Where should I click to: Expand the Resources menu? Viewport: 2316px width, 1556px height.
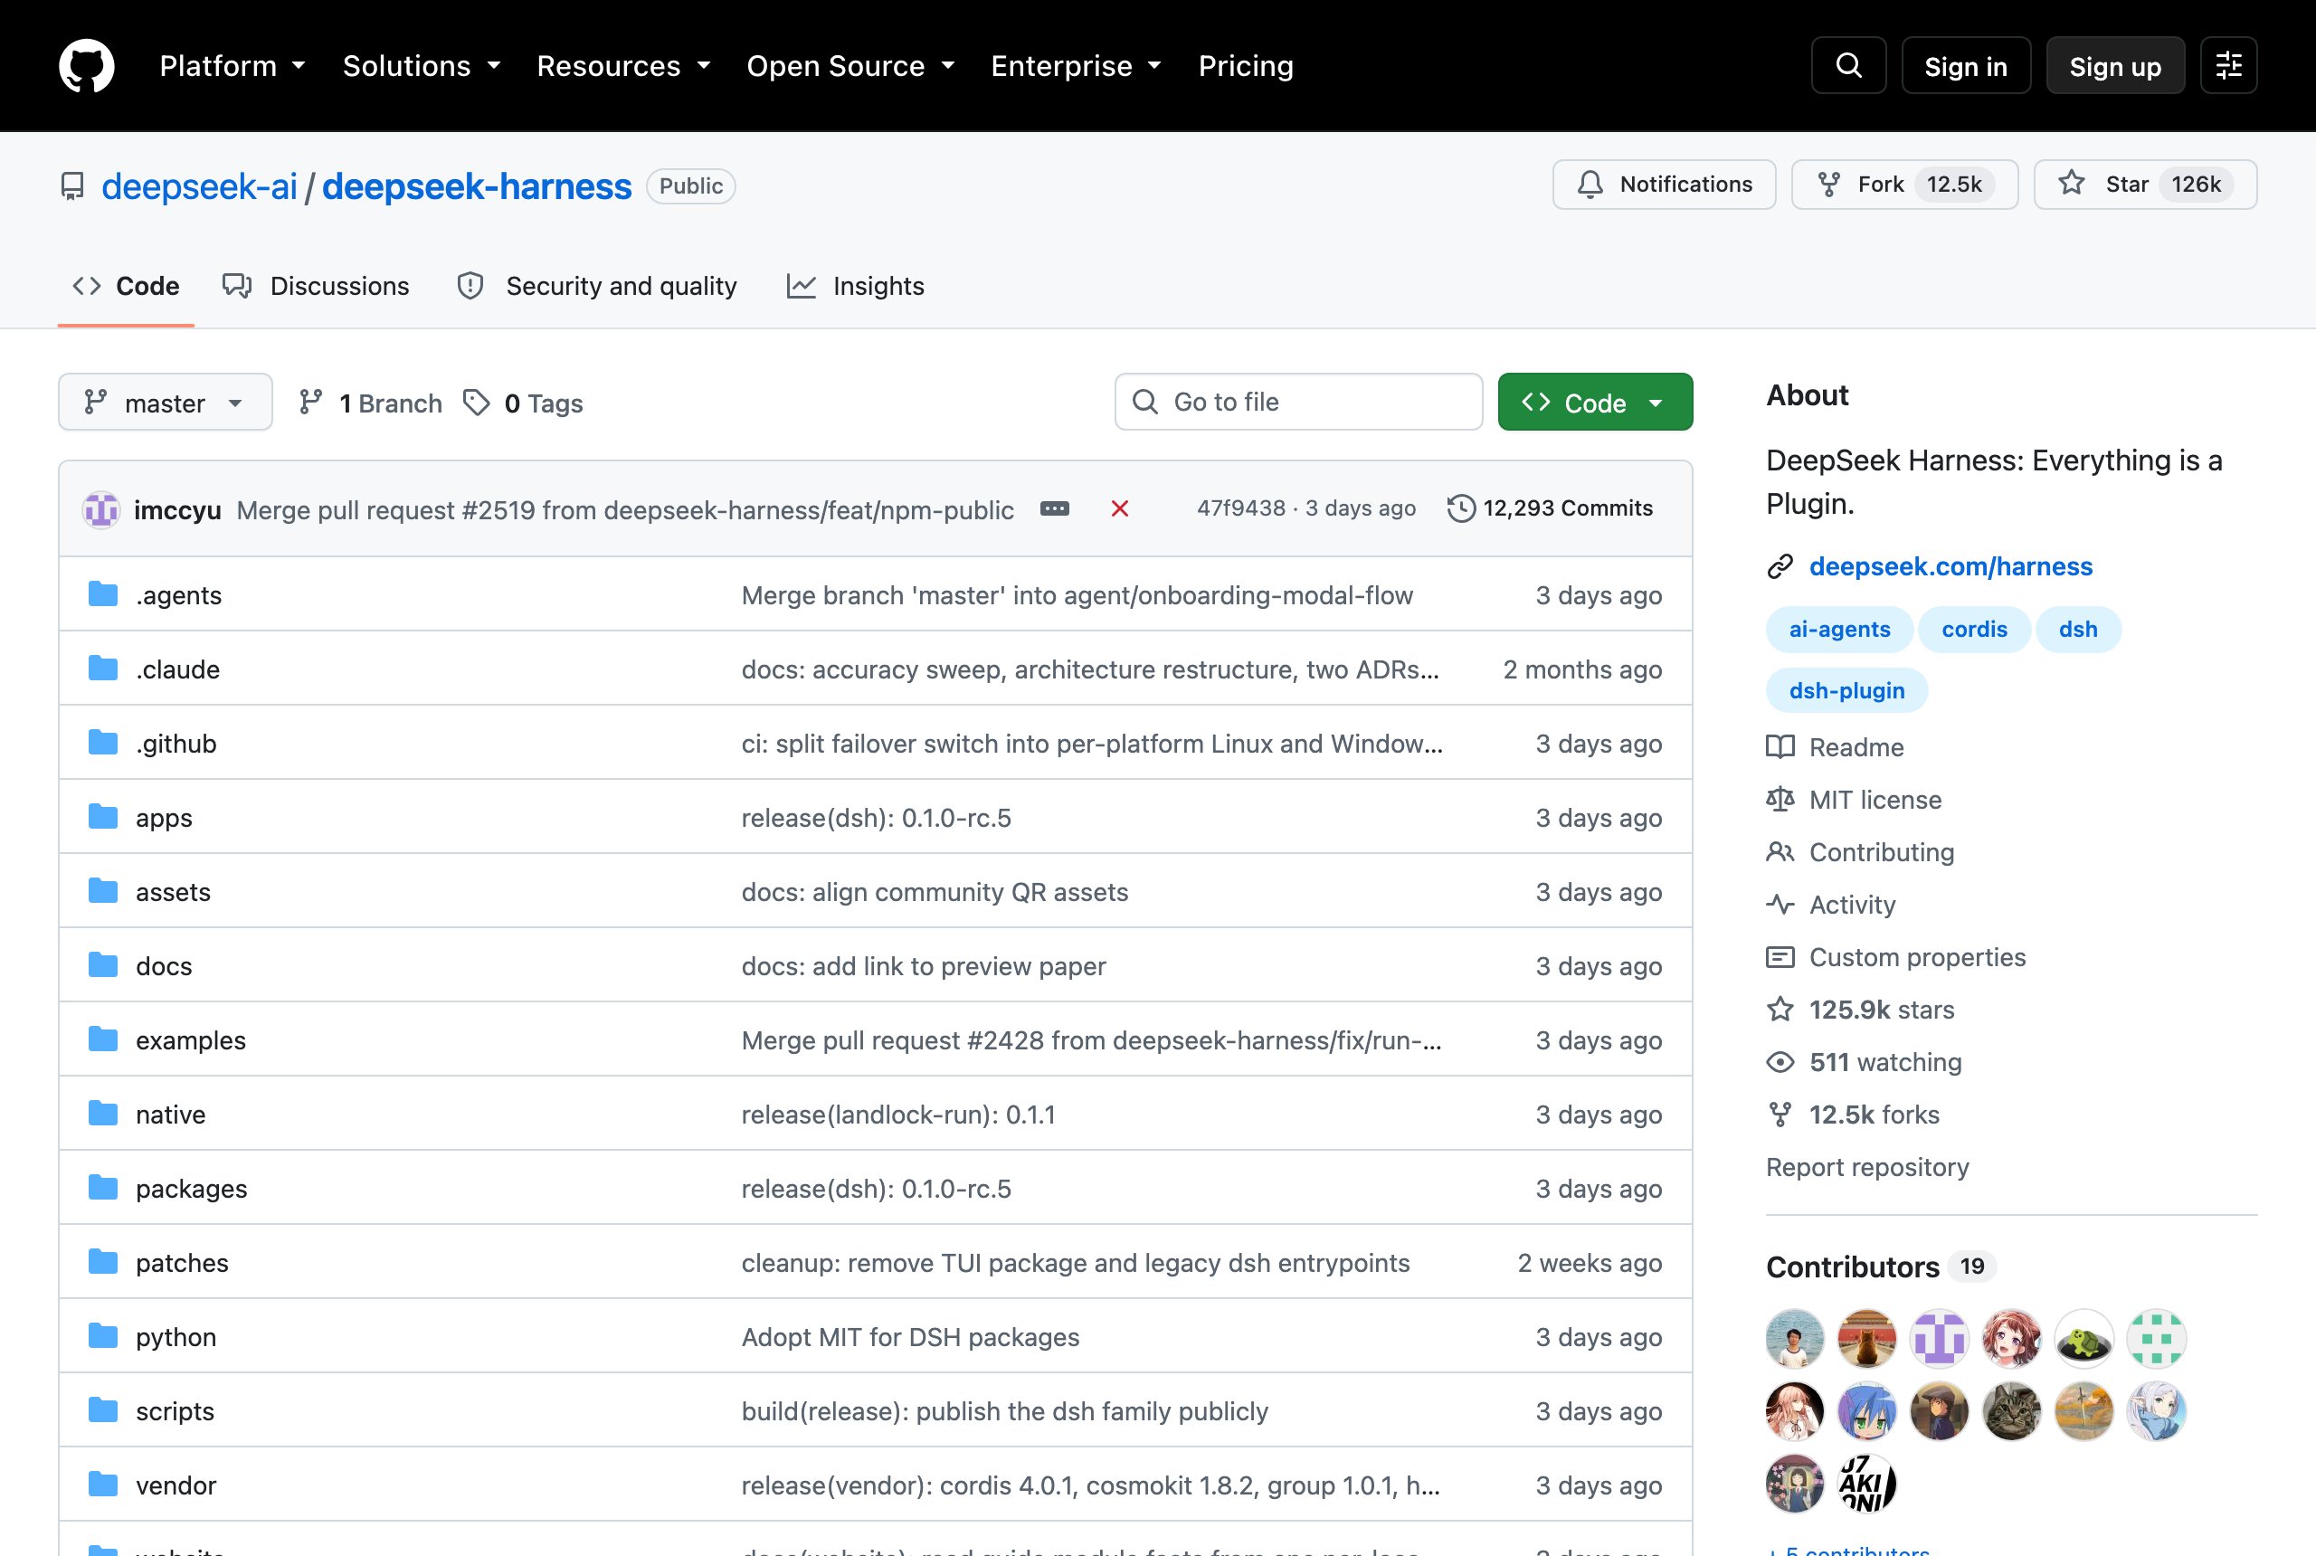tap(623, 65)
